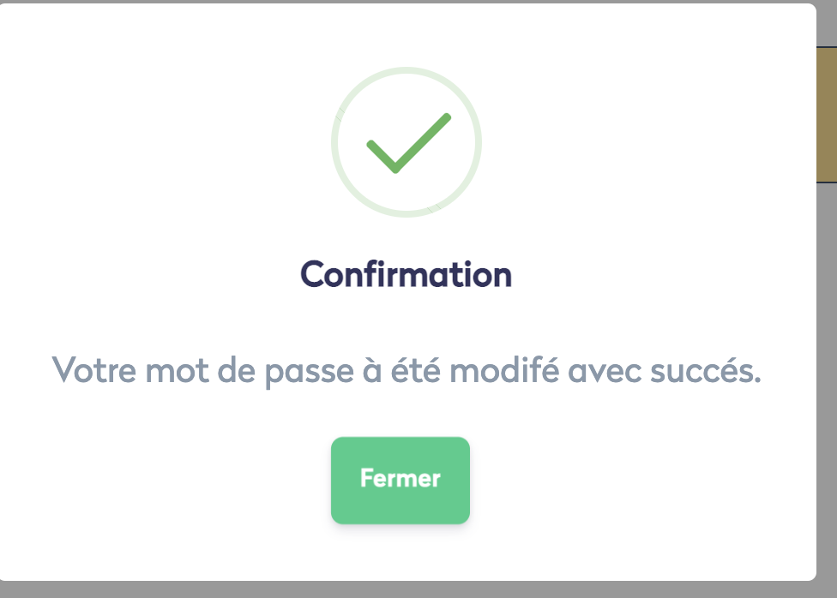The width and height of the screenshot is (837, 598).
Task: Click the check mark inside the circle
Action: (406, 144)
